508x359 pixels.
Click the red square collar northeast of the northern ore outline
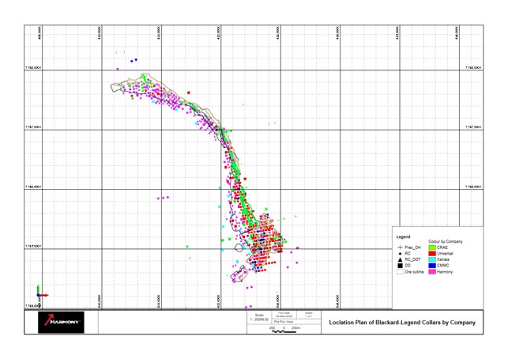pyautogui.click(x=189, y=93)
